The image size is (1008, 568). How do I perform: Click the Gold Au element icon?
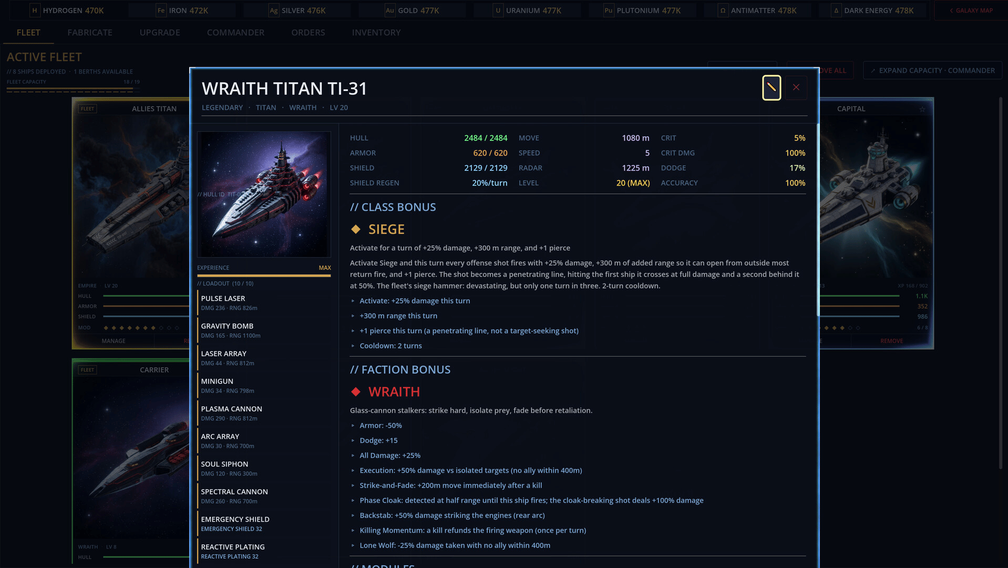389,11
